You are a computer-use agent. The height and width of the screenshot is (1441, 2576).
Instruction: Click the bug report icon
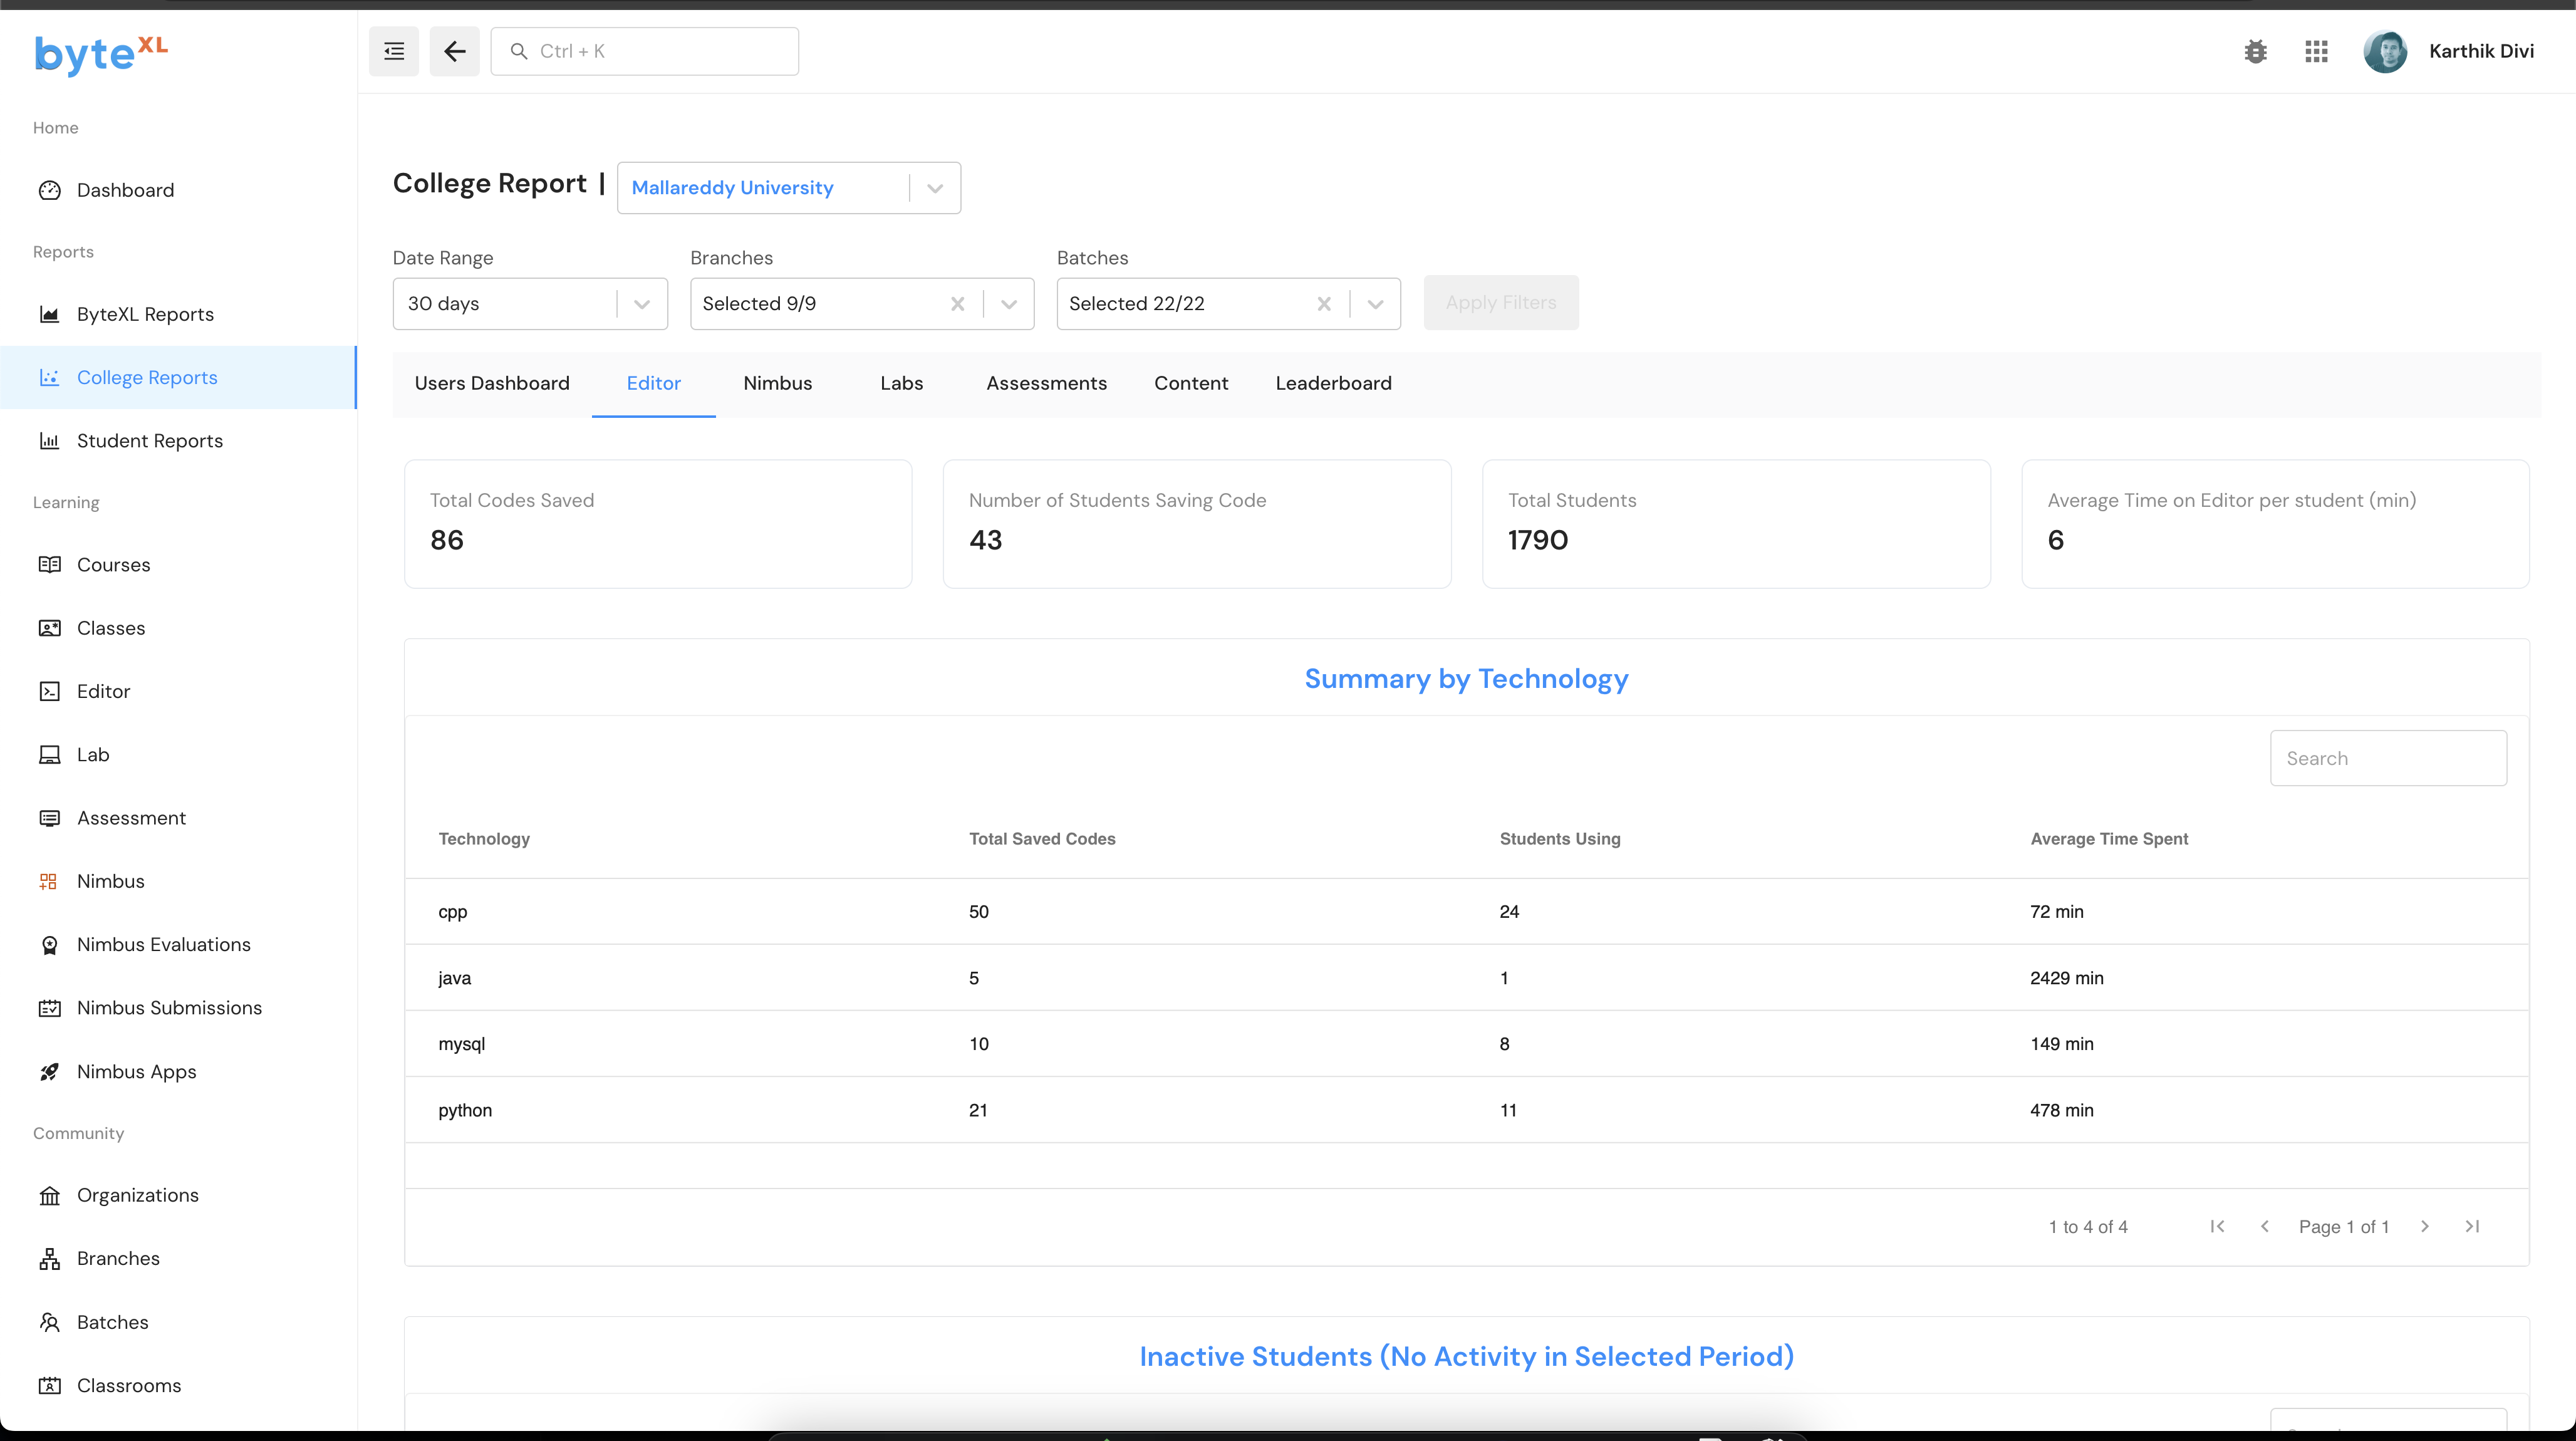point(2255,51)
